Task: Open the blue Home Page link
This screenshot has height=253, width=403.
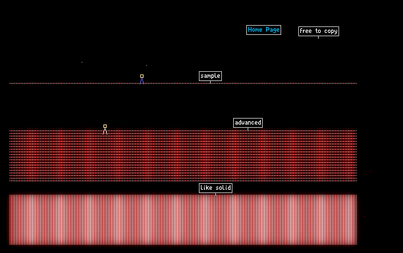Action: click(x=263, y=30)
